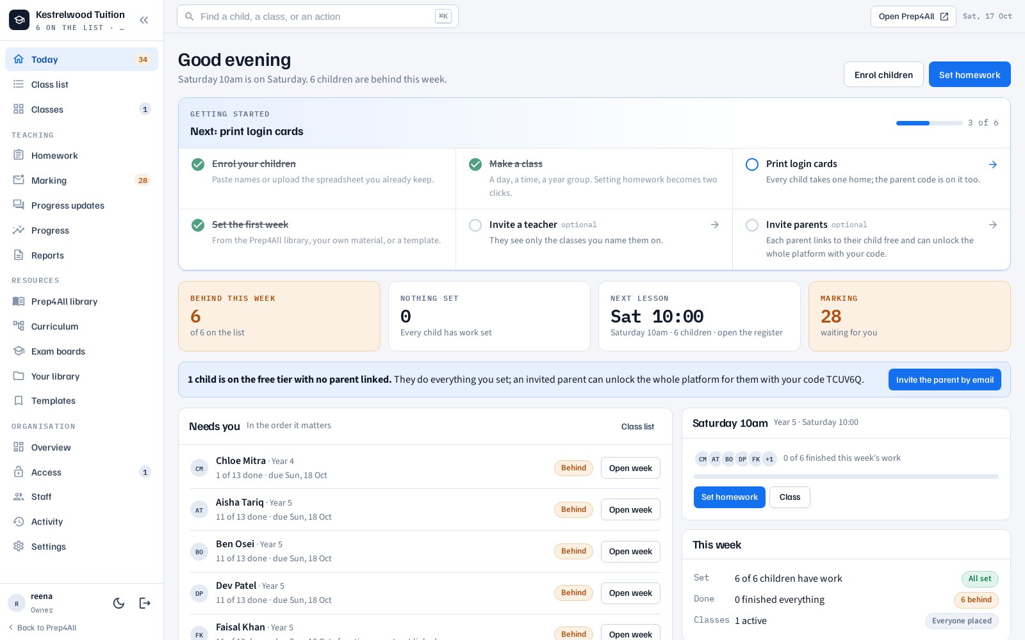
Task: Open Invite a teacher via its arrow
Action: tap(715, 225)
